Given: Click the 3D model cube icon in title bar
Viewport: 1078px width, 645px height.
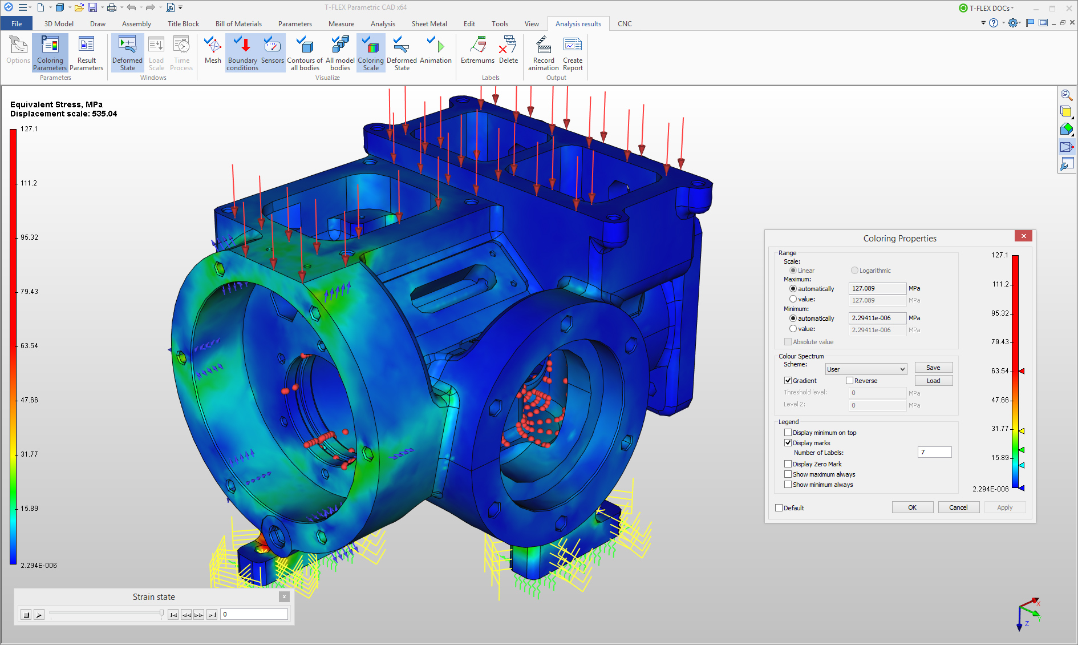Looking at the screenshot, I should coord(60,7).
